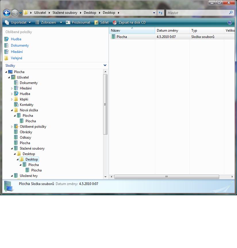Collapse the selected Desktop tree node

[18, 159]
